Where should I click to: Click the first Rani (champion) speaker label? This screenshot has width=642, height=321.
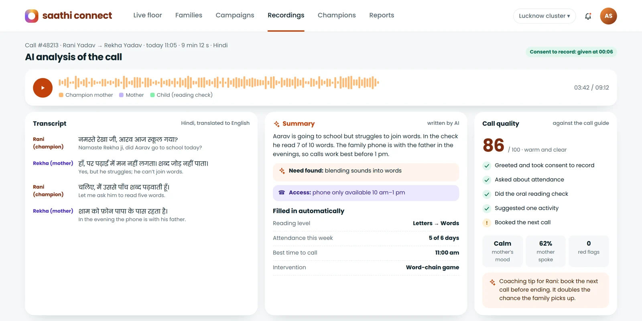(x=48, y=143)
